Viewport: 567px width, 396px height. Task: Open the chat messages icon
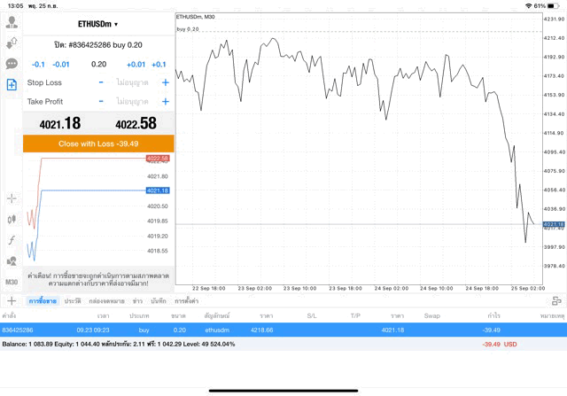(12, 64)
